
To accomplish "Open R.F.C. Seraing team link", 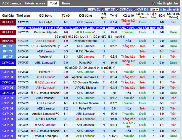I will (86, 51).
